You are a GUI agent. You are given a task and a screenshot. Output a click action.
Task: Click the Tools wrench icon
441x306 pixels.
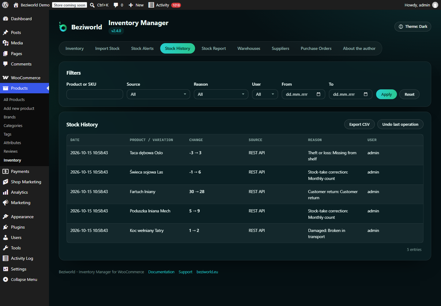6,248
